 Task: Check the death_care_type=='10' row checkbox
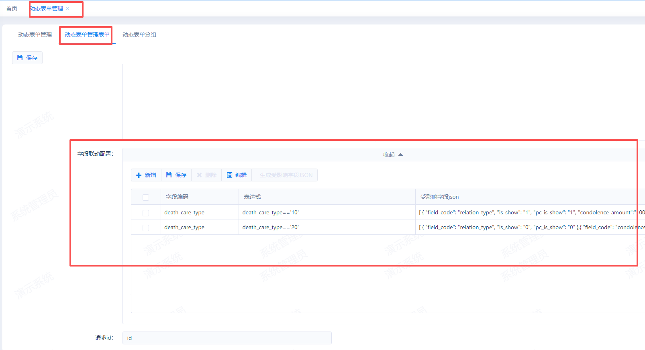[146, 213]
